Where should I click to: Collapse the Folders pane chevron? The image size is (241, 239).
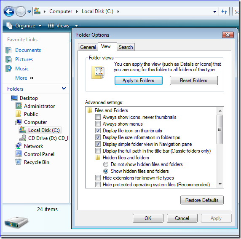pos(64,89)
